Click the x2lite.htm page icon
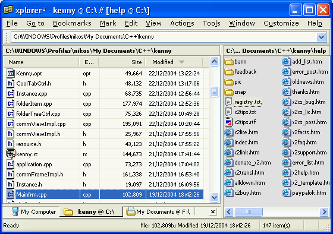The height and width of the screenshot is (234, 333). (x=228, y=132)
